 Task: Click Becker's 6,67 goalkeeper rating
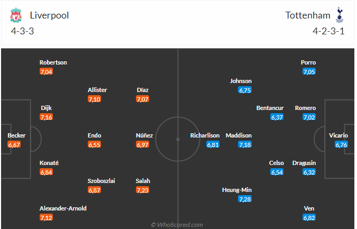pos(14,144)
